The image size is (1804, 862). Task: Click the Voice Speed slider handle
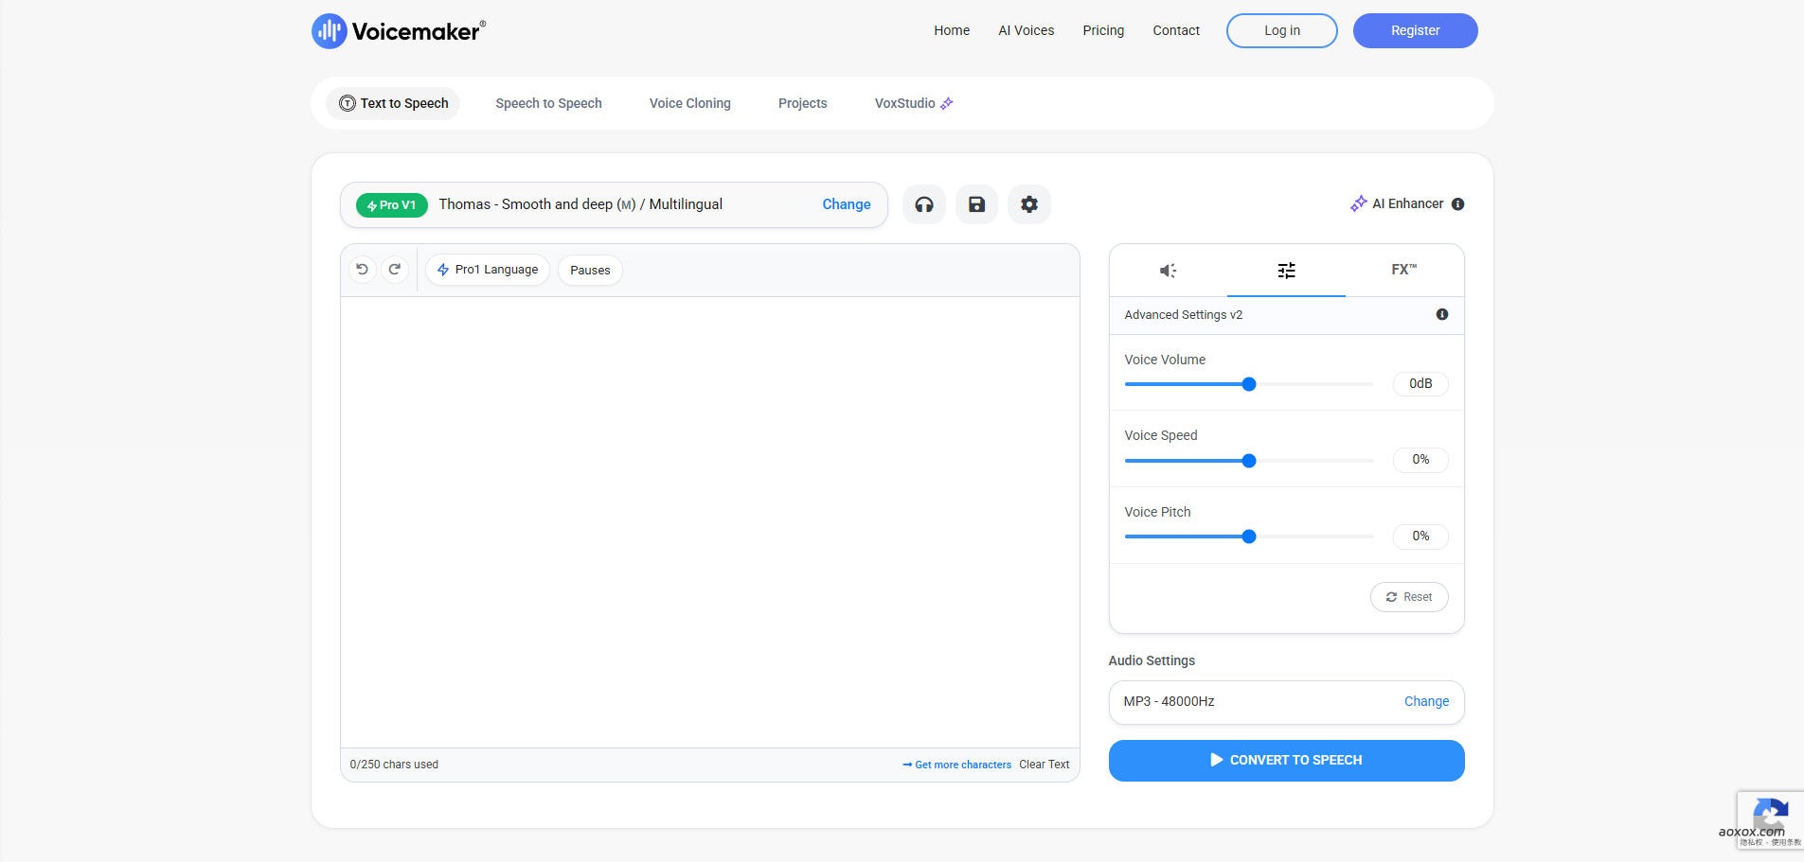tap(1249, 461)
